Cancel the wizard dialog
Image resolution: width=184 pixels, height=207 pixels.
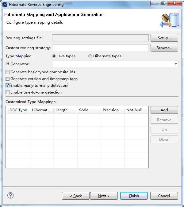coord(164,196)
